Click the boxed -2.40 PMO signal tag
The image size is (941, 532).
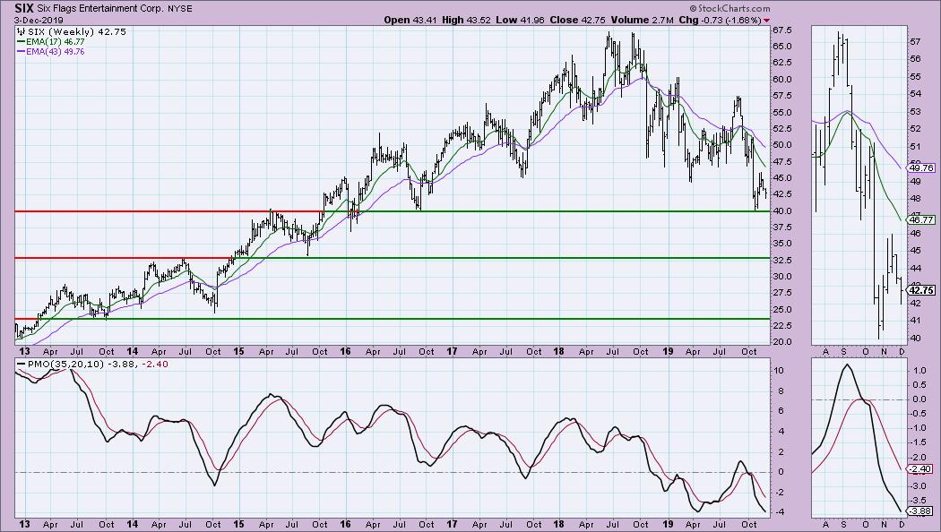[920, 469]
